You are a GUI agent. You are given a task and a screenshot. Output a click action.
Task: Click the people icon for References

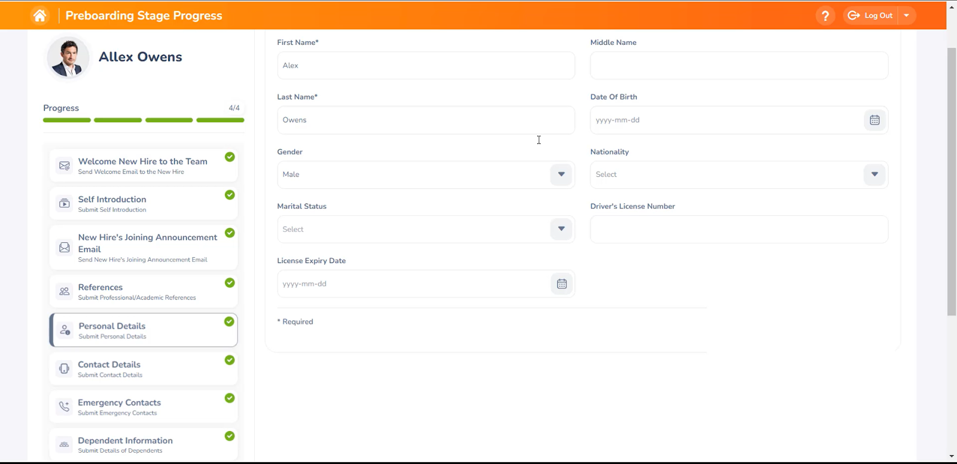click(x=65, y=291)
